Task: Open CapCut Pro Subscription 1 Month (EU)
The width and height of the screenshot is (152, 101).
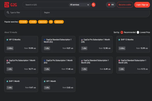Action: [59, 65]
